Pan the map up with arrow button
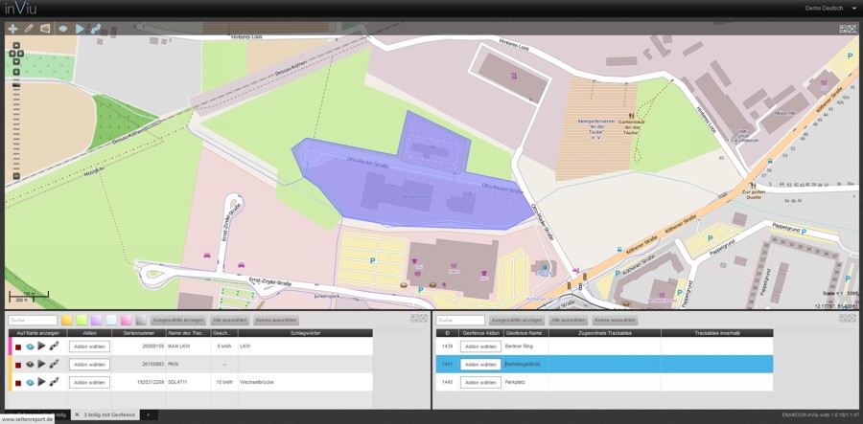The image size is (863, 424). (x=16, y=46)
